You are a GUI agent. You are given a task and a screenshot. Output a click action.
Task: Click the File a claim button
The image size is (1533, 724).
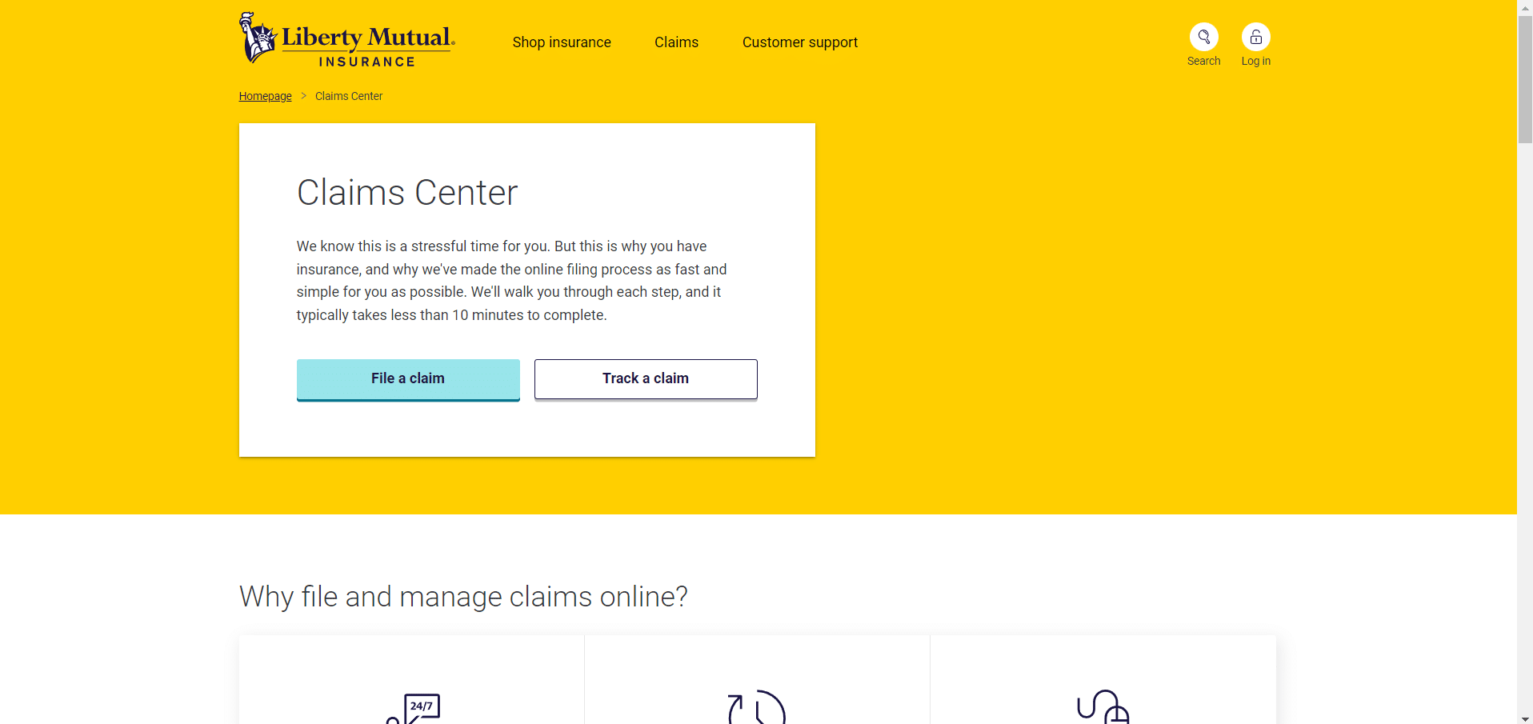pyautogui.click(x=407, y=378)
